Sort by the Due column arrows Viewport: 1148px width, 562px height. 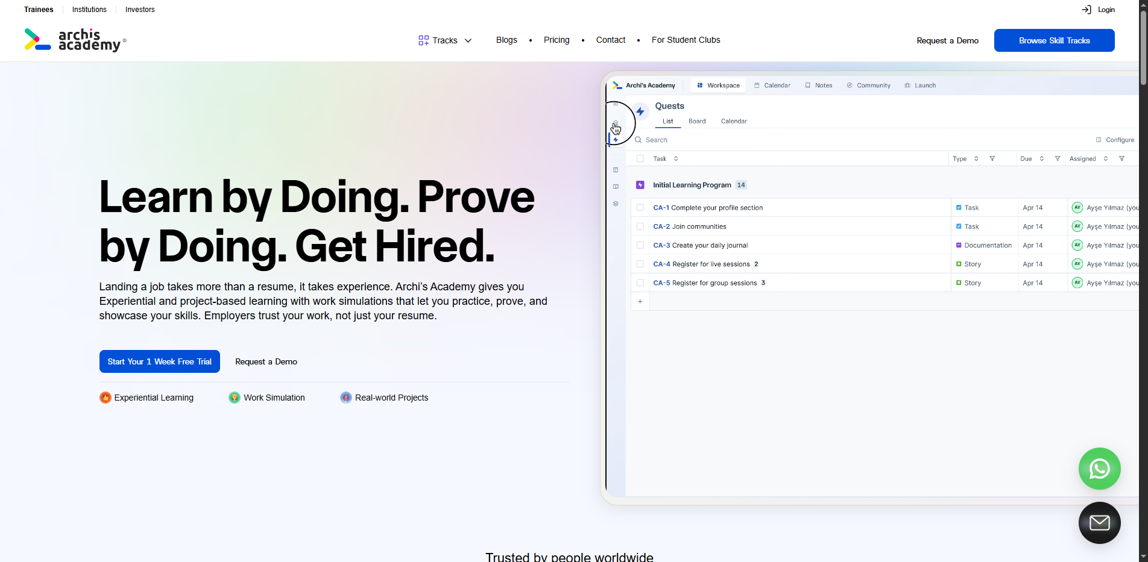coord(1041,158)
